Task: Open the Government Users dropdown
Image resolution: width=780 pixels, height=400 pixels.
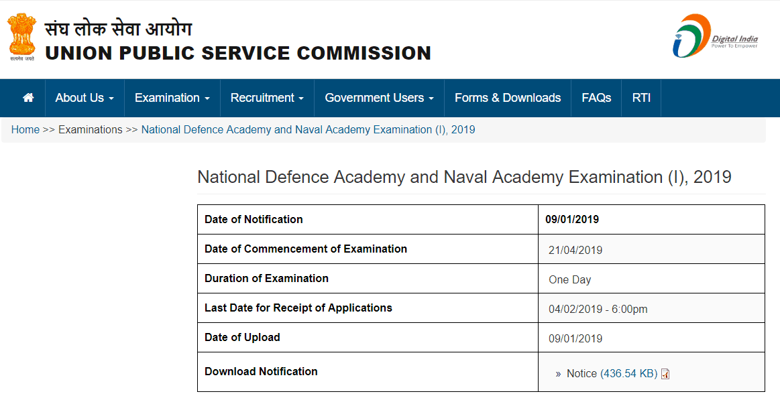Action: tap(379, 98)
